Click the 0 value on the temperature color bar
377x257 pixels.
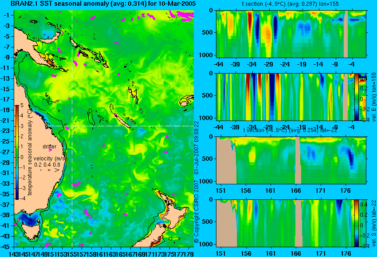tap(22, 157)
